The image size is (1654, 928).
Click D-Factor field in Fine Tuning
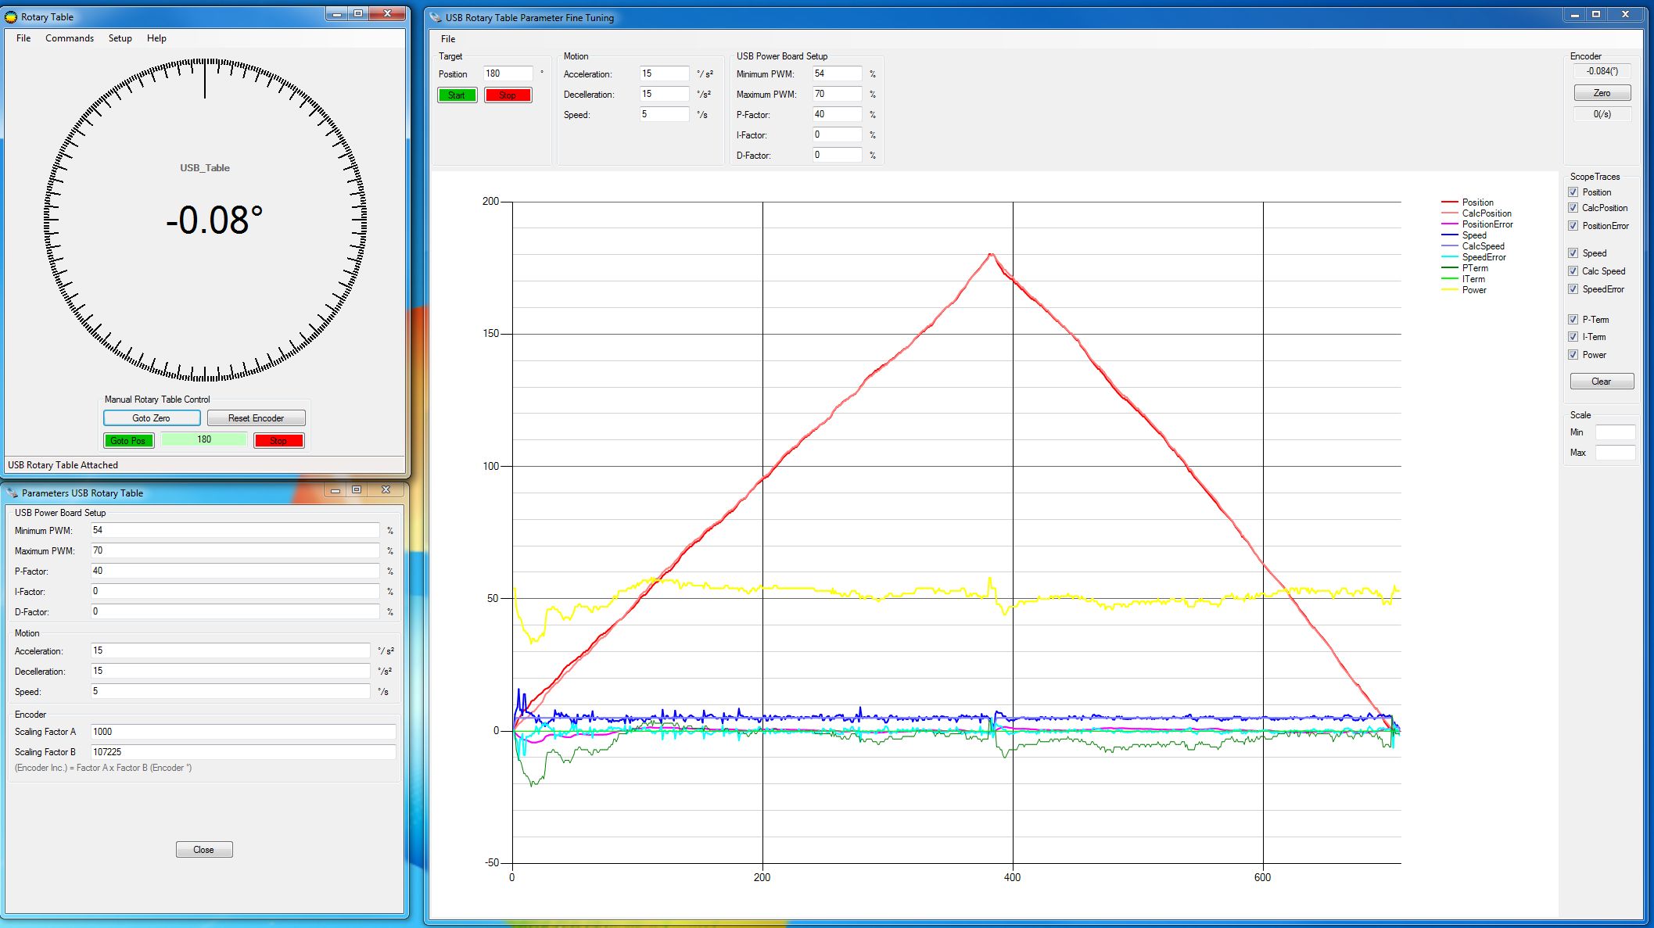pos(837,155)
